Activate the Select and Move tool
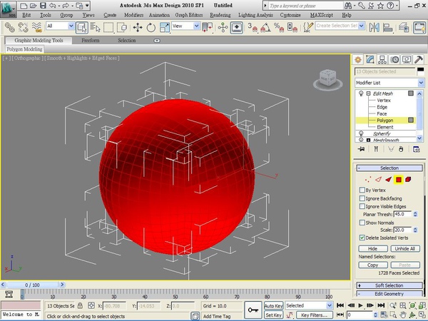The height and width of the screenshot is (321, 428). 138,27
